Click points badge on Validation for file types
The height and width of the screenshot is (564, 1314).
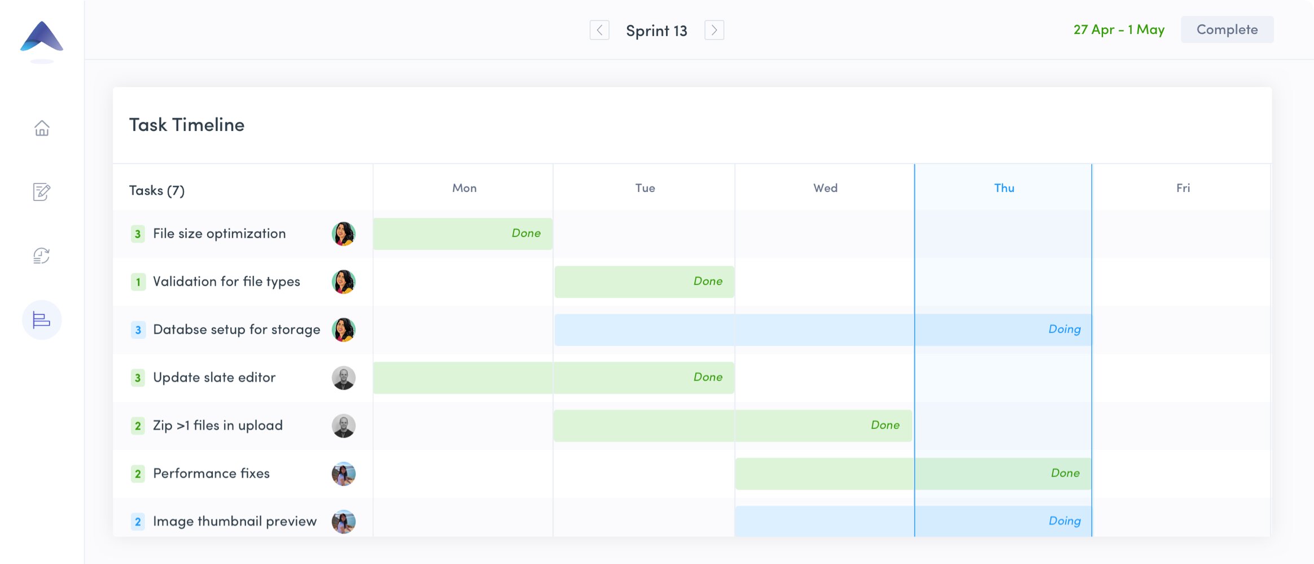coord(138,282)
